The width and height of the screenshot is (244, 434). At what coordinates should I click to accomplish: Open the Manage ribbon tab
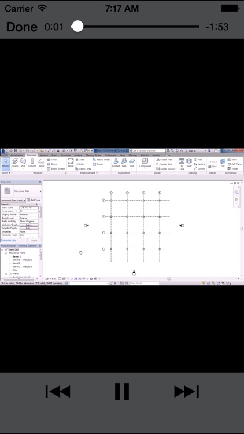(133, 155)
